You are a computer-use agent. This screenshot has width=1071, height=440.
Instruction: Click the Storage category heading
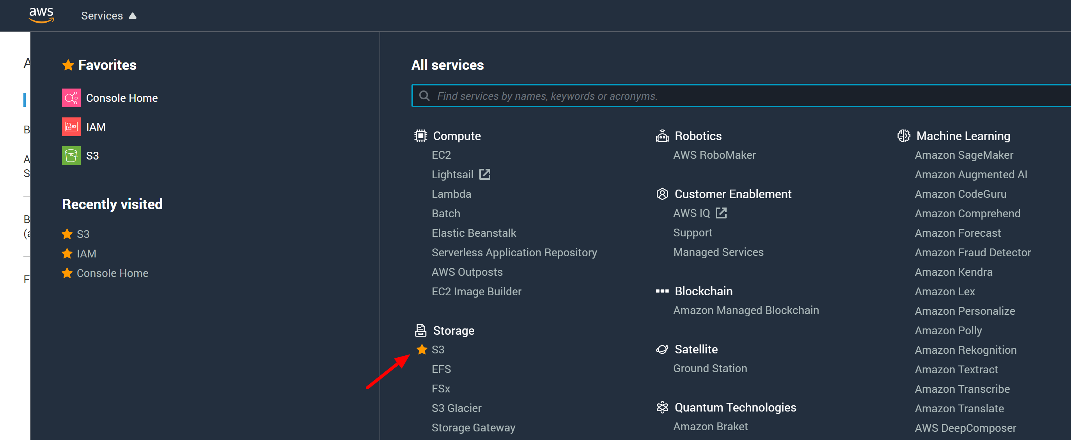[x=453, y=331]
